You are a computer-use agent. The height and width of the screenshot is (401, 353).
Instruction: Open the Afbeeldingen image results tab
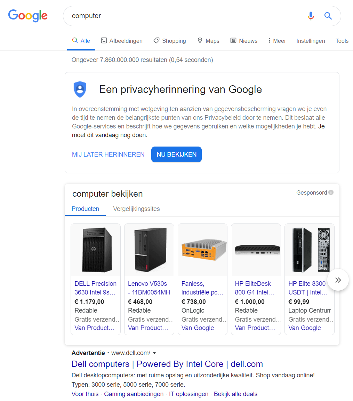tap(122, 41)
